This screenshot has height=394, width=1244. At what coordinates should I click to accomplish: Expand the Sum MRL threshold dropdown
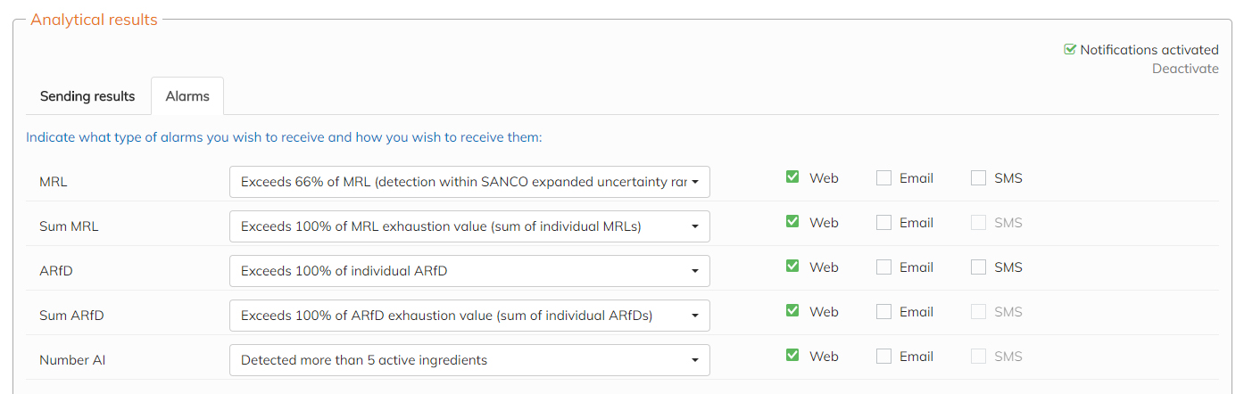tap(469, 226)
